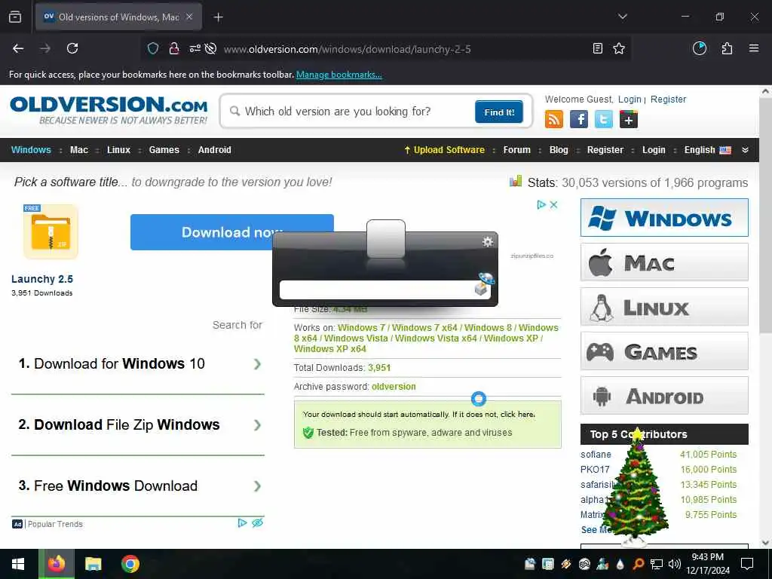Click the OldVersion.com logo
Viewport: 772px width, 579px height.
[x=109, y=110]
